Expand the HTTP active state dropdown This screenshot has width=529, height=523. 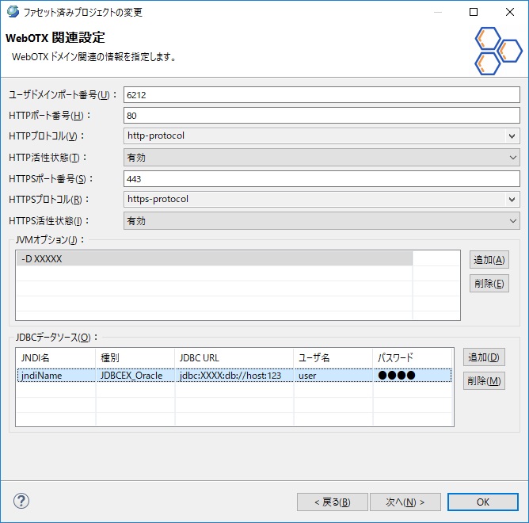pyautogui.click(x=322, y=157)
